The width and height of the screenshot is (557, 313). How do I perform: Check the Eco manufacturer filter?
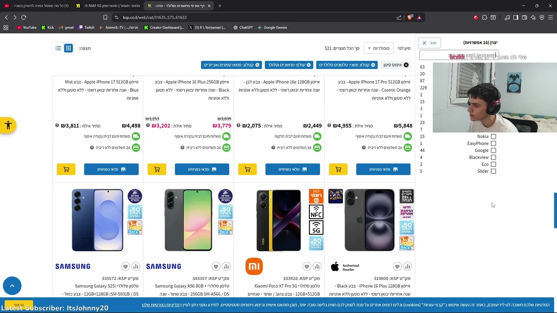493,164
